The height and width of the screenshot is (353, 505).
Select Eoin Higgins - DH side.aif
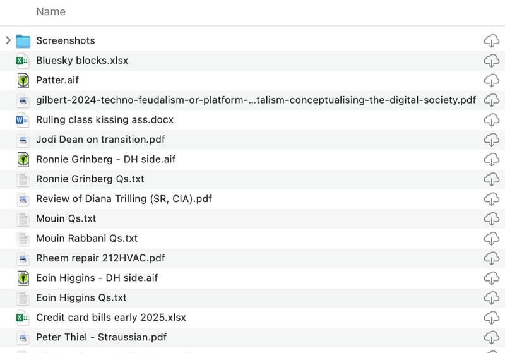(x=97, y=278)
